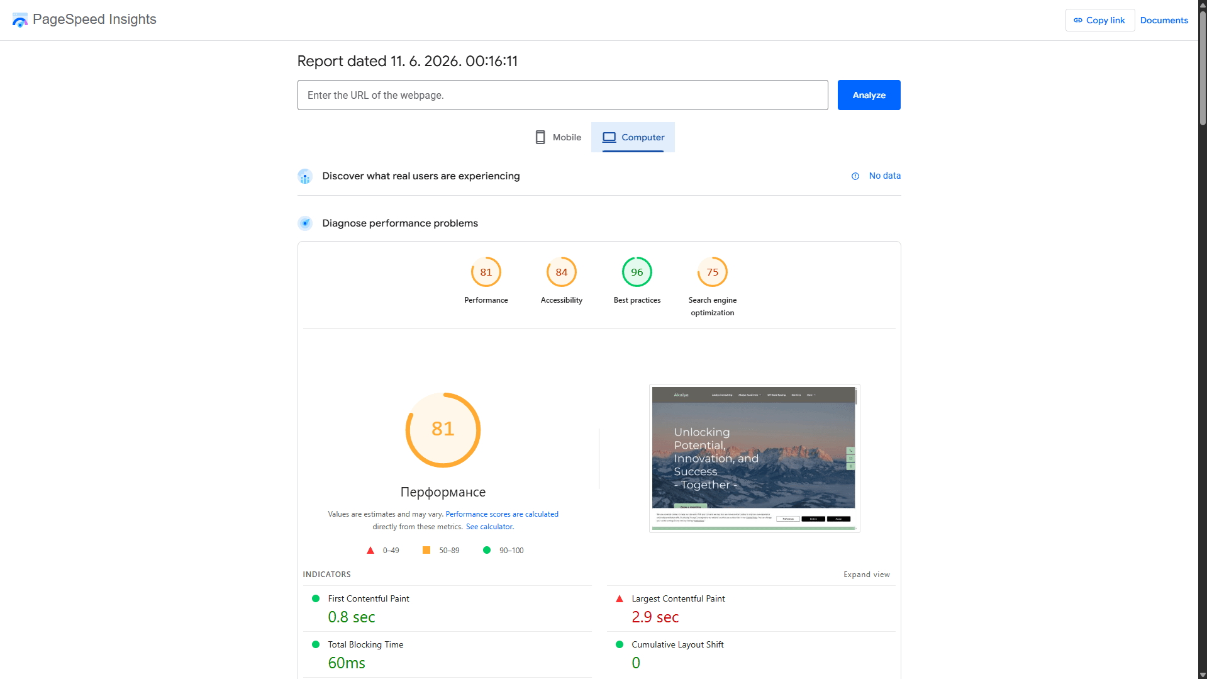The height and width of the screenshot is (679, 1207).
Task: Click the page vertical scrollbar thumb
Action: click(1203, 68)
